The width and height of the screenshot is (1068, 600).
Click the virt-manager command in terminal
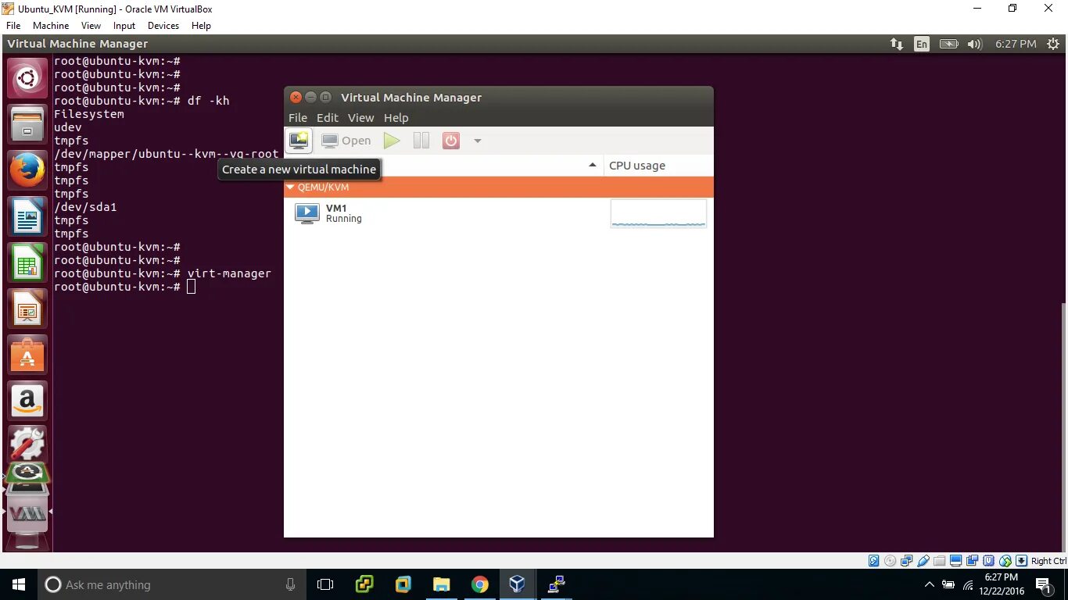(x=229, y=273)
